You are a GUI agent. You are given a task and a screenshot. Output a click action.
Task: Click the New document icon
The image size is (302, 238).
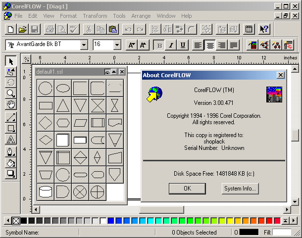click(11, 29)
